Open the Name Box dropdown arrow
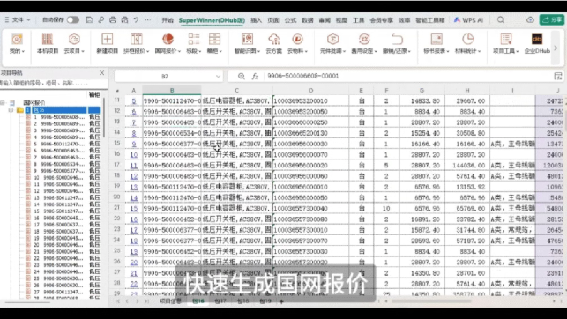Viewport: 567px width, 319px height. pyautogui.click(x=218, y=77)
